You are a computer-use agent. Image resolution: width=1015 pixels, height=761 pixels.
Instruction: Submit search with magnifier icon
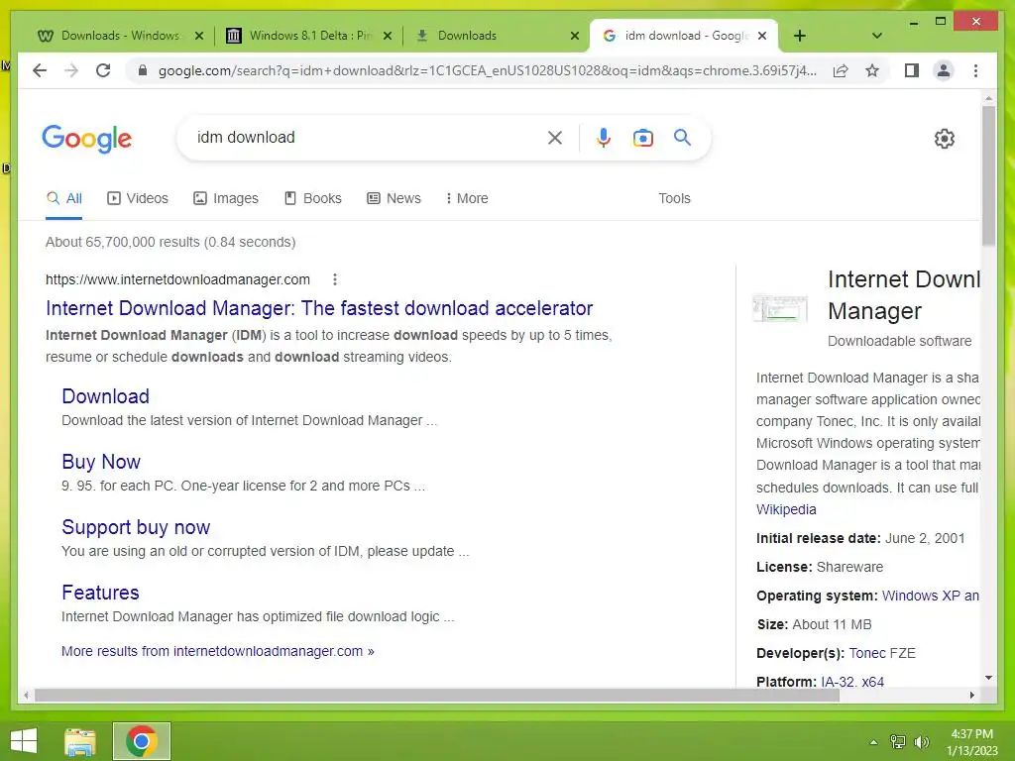coord(682,137)
